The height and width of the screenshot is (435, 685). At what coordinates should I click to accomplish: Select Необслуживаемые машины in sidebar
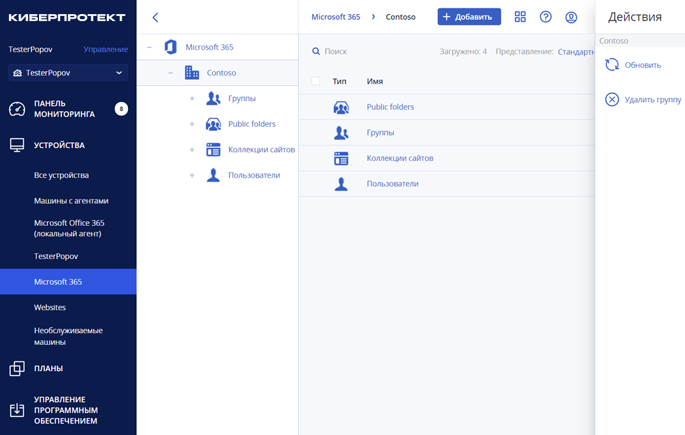pos(68,336)
